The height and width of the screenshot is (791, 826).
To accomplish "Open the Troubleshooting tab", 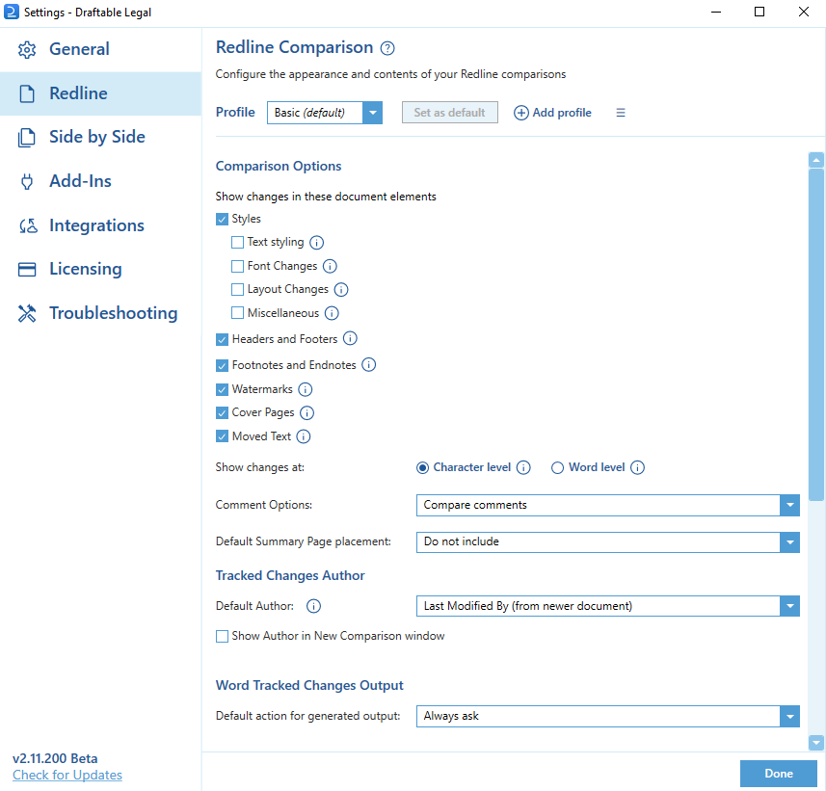I will click(100, 313).
